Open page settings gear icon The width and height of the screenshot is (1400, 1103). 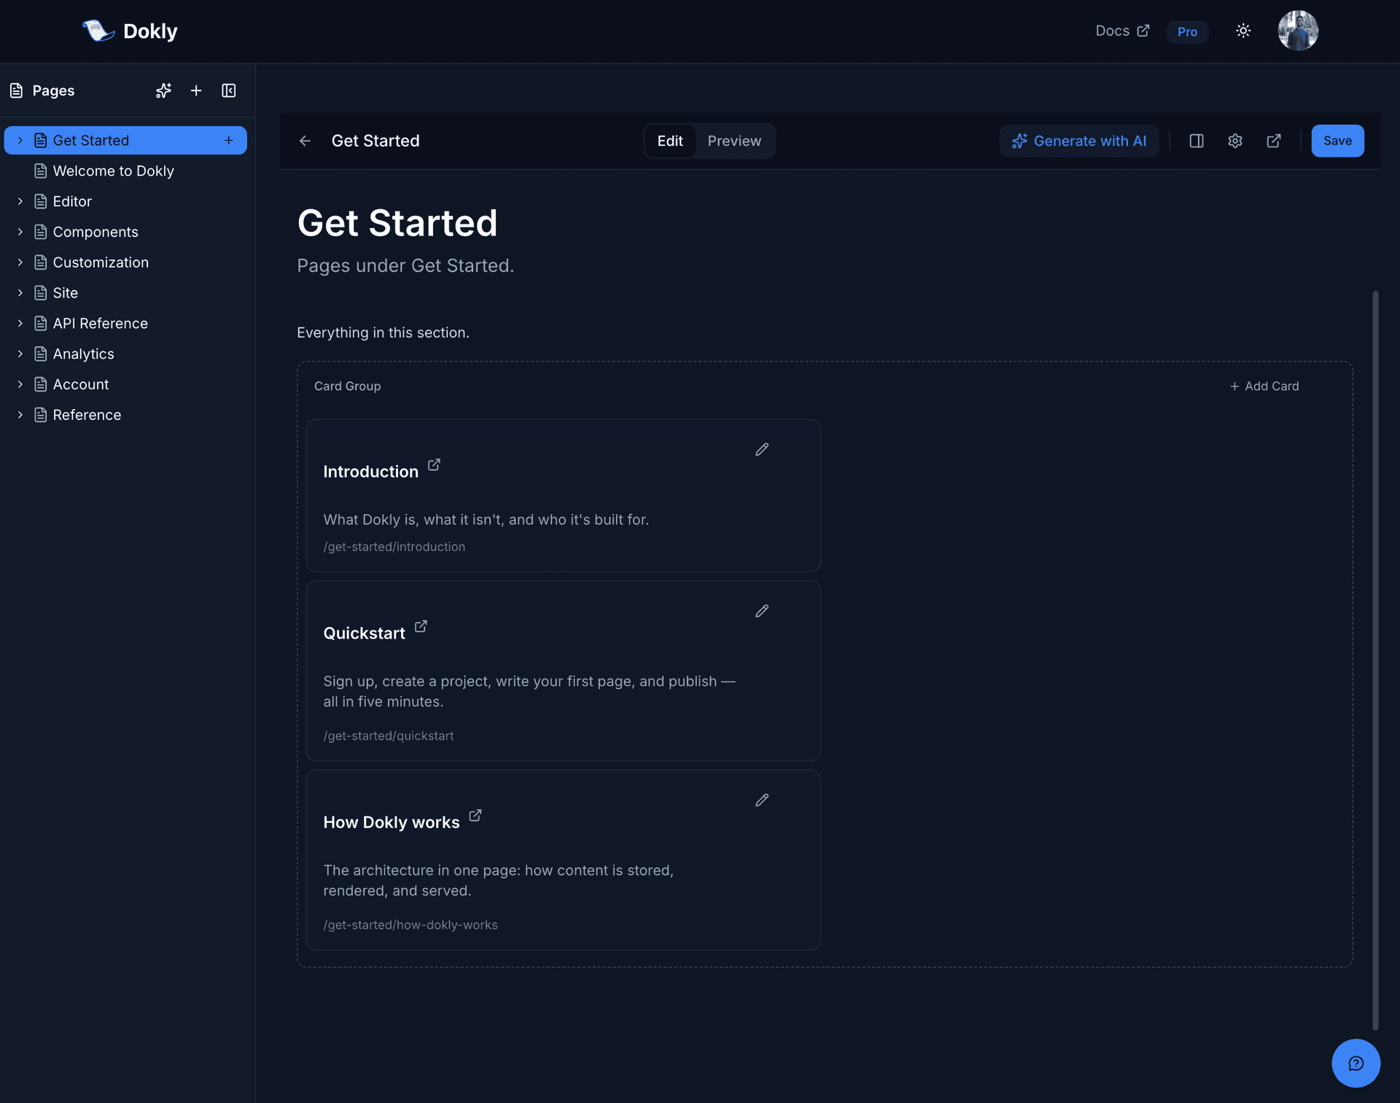click(x=1235, y=141)
